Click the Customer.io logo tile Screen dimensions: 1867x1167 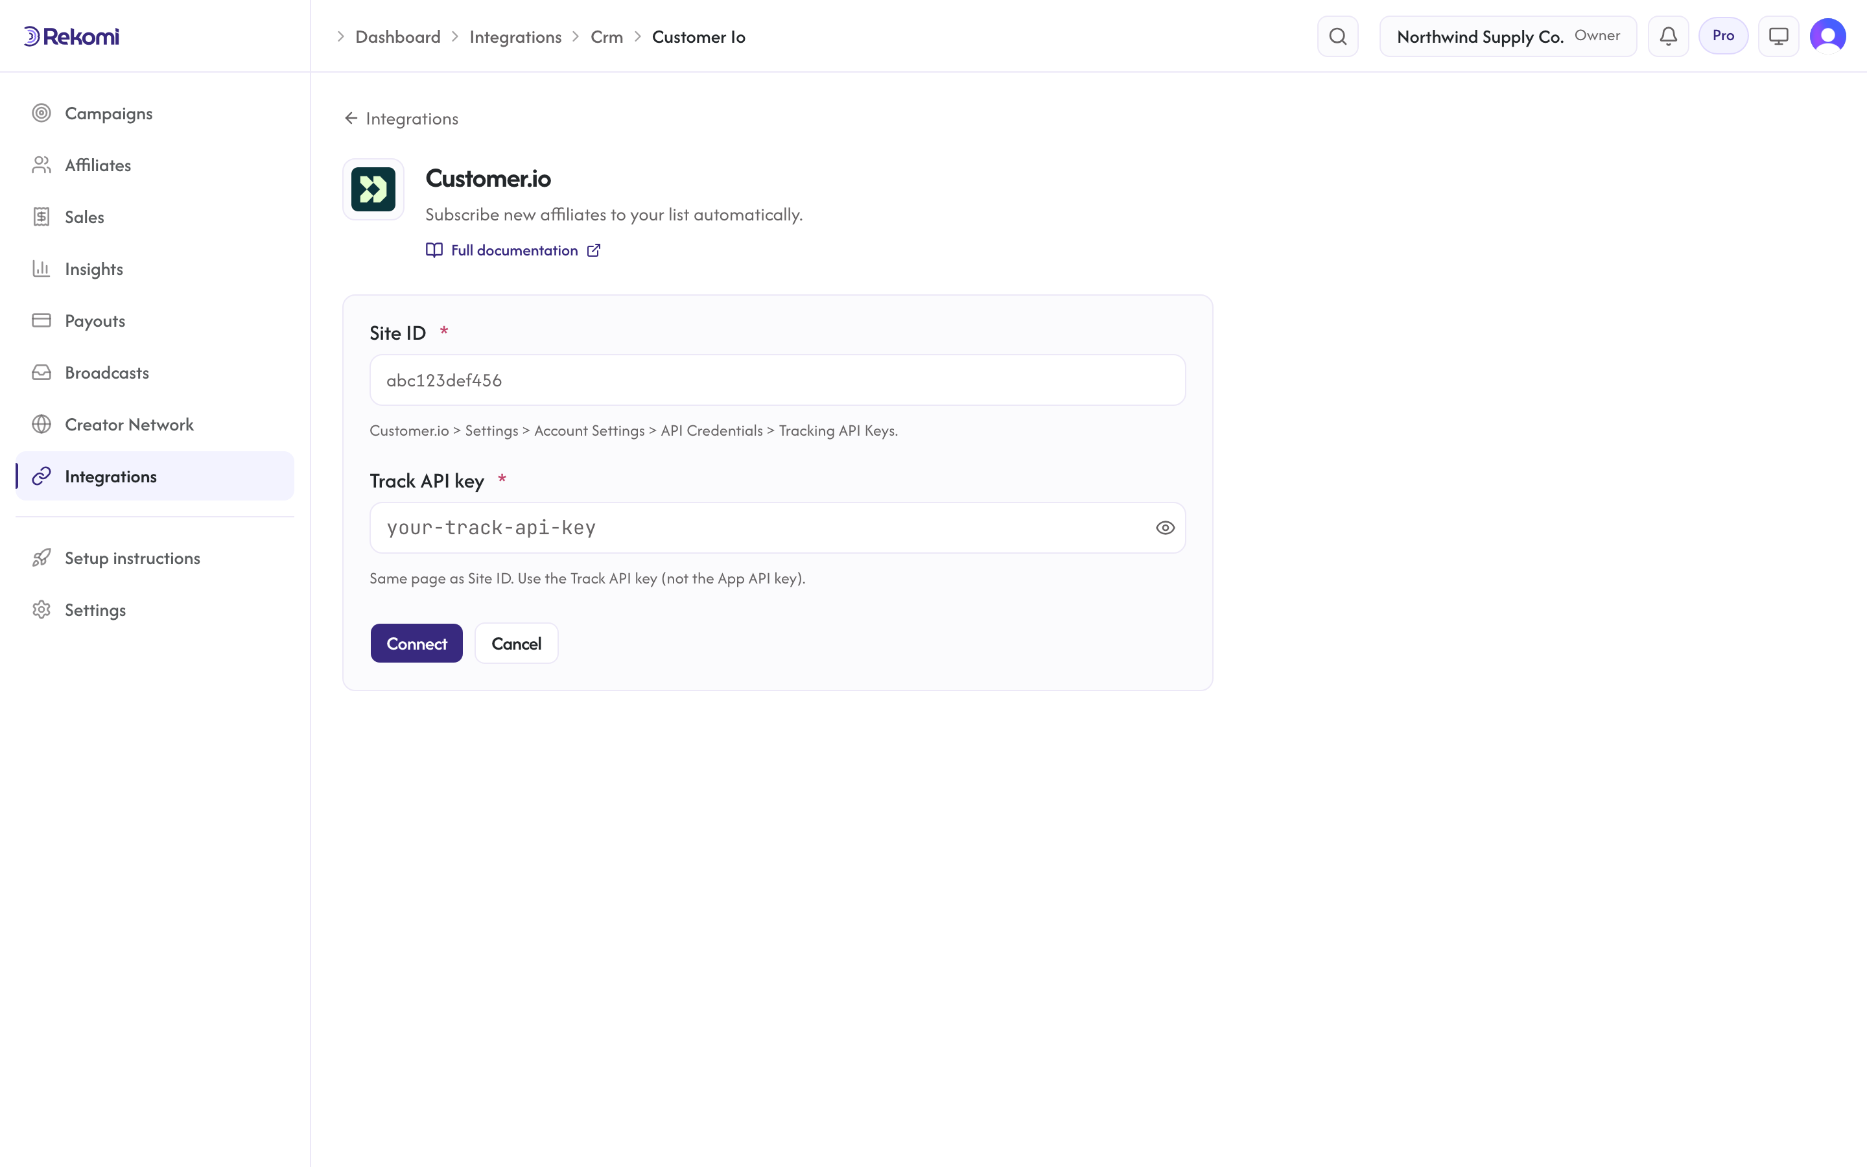pos(373,189)
